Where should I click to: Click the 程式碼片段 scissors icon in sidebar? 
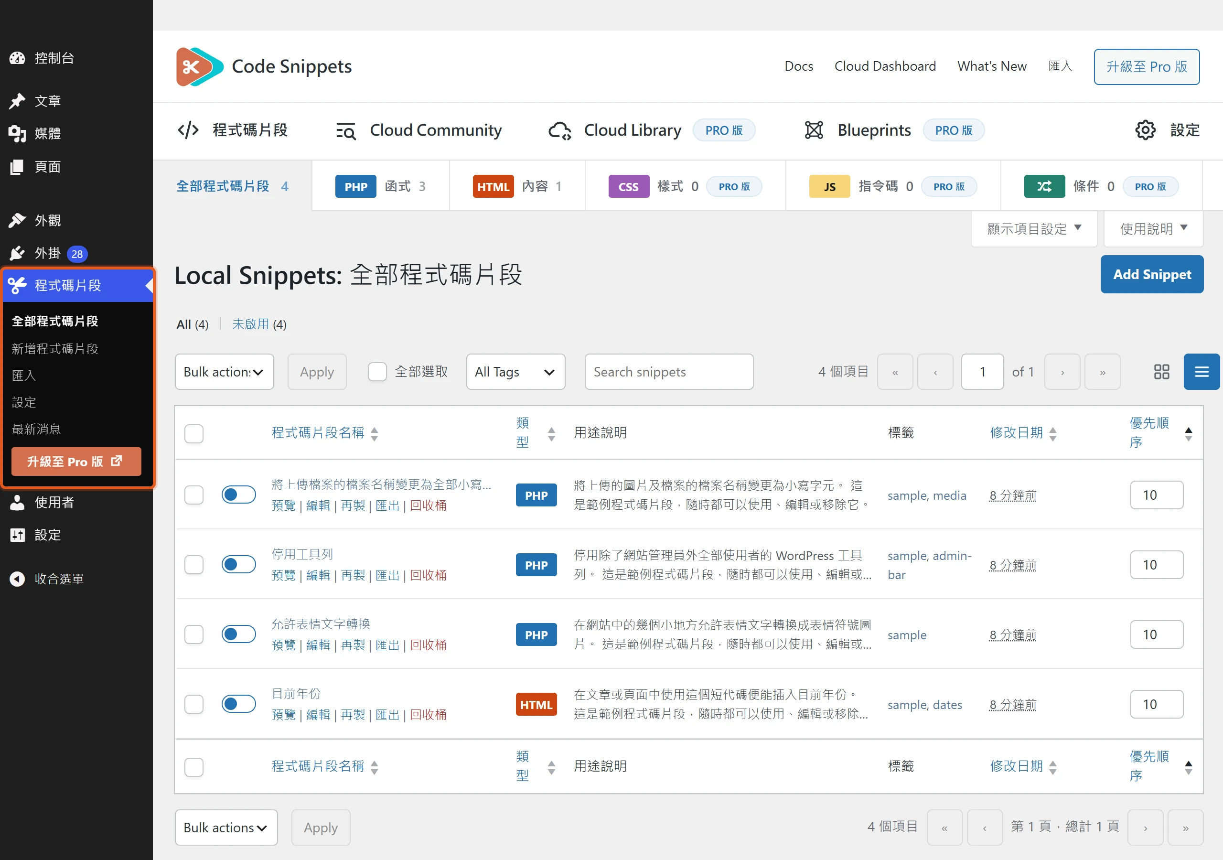pyautogui.click(x=17, y=285)
